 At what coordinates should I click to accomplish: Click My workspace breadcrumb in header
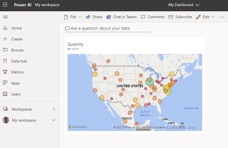click(x=47, y=5)
